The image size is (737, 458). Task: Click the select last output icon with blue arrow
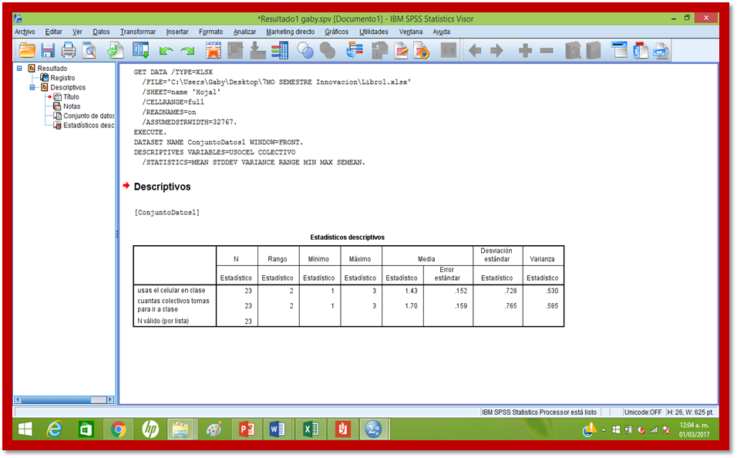click(x=355, y=50)
